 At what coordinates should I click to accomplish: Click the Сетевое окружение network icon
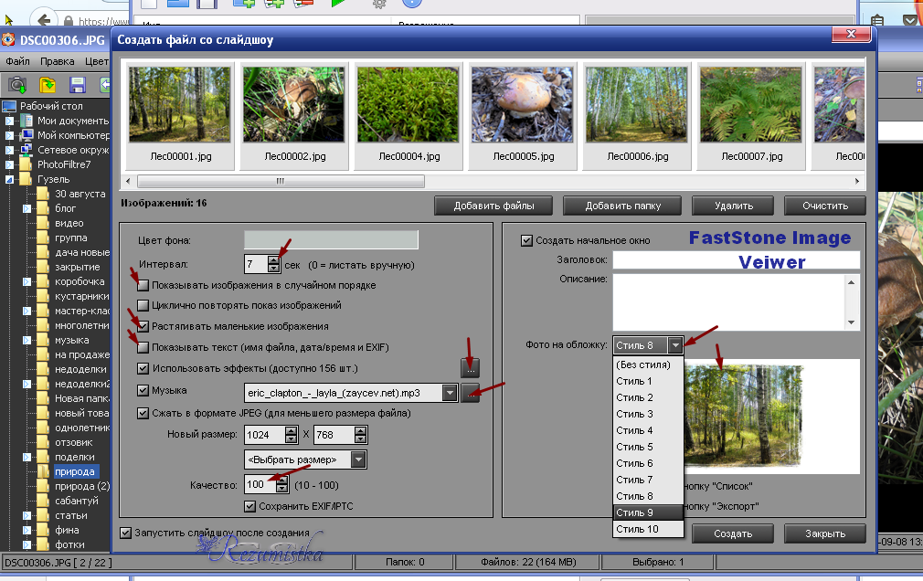(x=27, y=150)
